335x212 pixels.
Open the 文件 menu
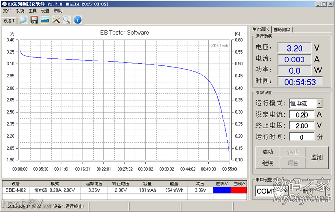(7, 10)
